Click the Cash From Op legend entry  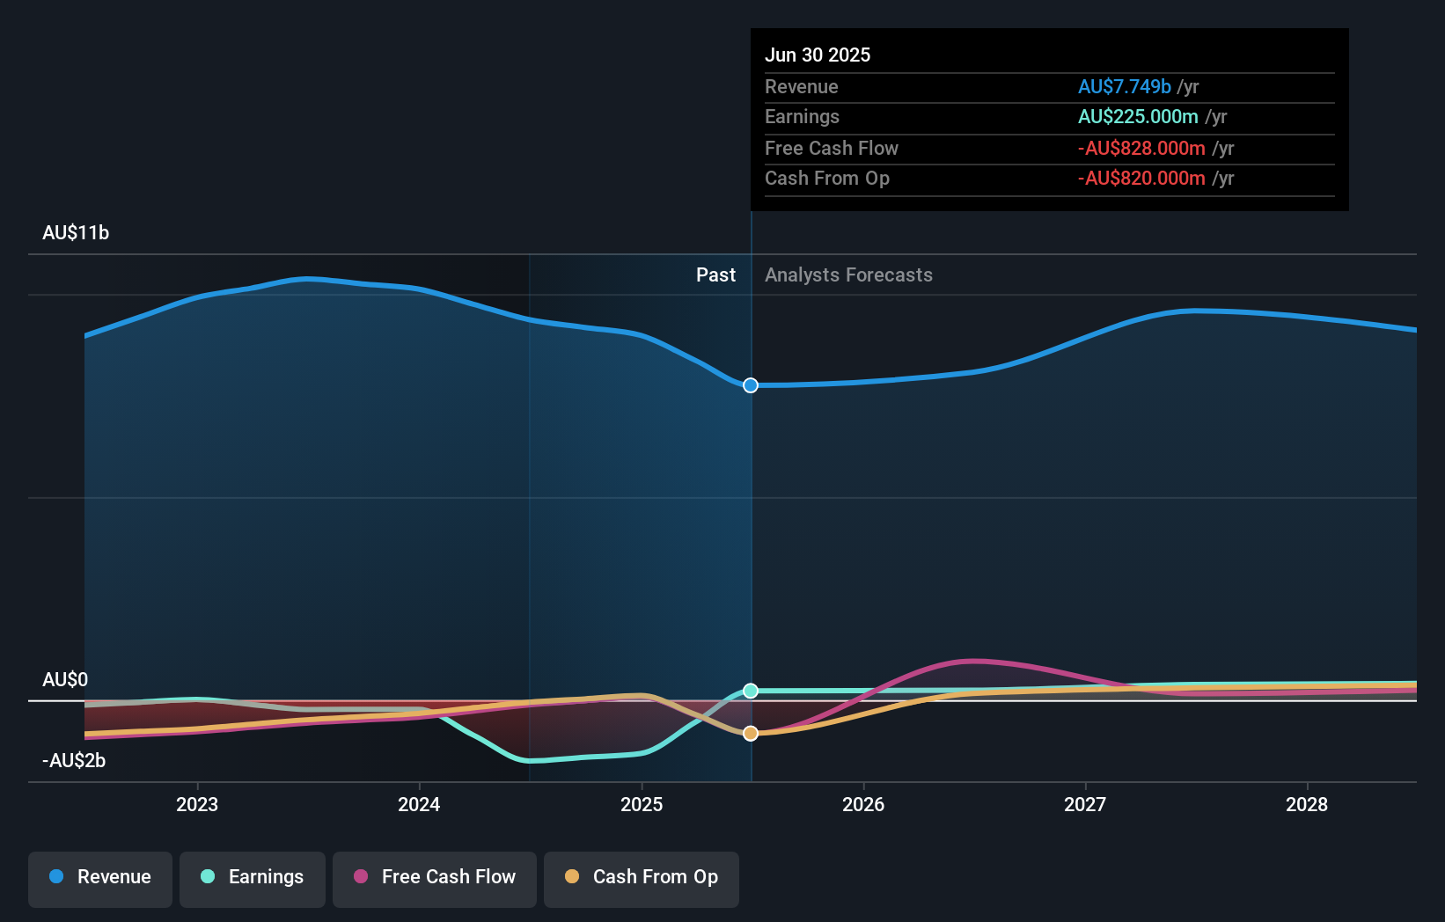pyautogui.click(x=641, y=877)
